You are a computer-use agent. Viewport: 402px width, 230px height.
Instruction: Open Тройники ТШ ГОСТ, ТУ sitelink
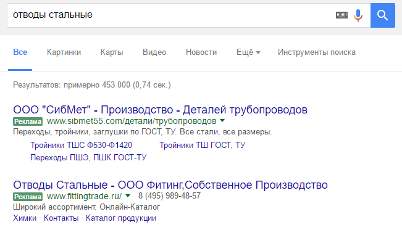click(x=203, y=146)
